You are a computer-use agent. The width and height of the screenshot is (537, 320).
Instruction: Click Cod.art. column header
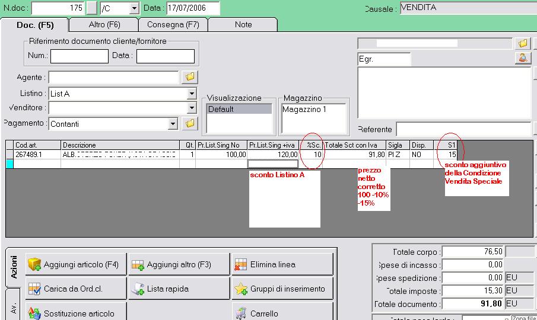[37, 145]
